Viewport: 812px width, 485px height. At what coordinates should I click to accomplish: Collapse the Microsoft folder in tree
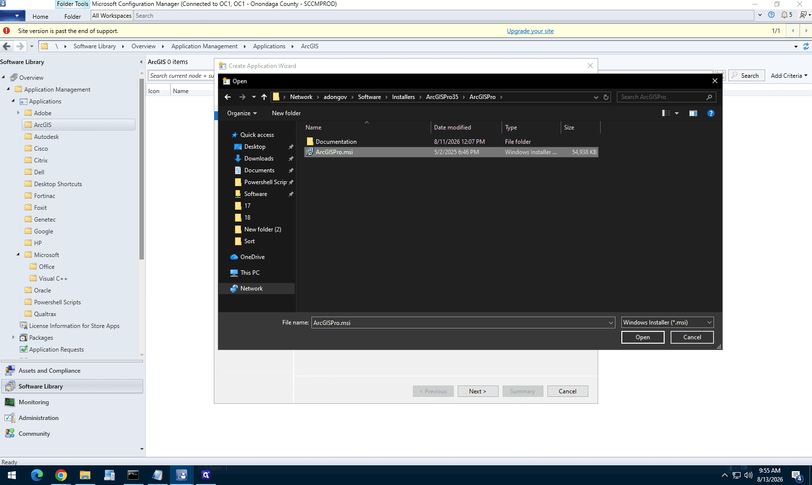pos(18,255)
